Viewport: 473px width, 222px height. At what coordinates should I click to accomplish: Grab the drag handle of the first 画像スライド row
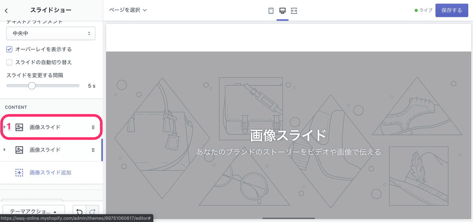(x=93, y=127)
